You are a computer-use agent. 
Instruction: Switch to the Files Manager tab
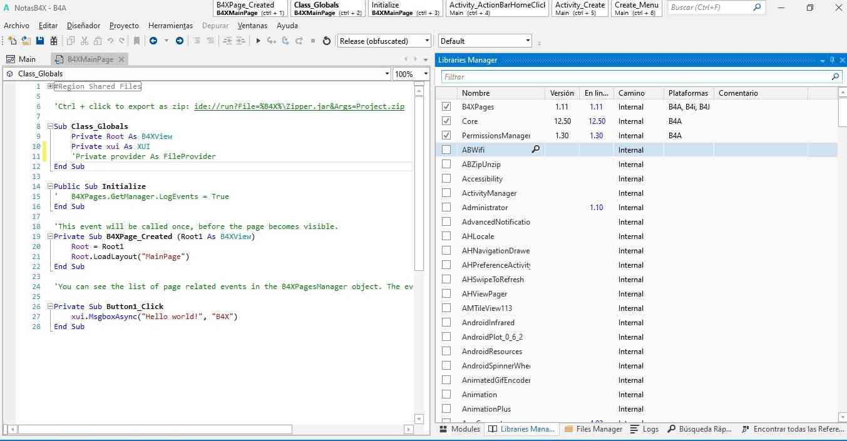coord(592,429)
